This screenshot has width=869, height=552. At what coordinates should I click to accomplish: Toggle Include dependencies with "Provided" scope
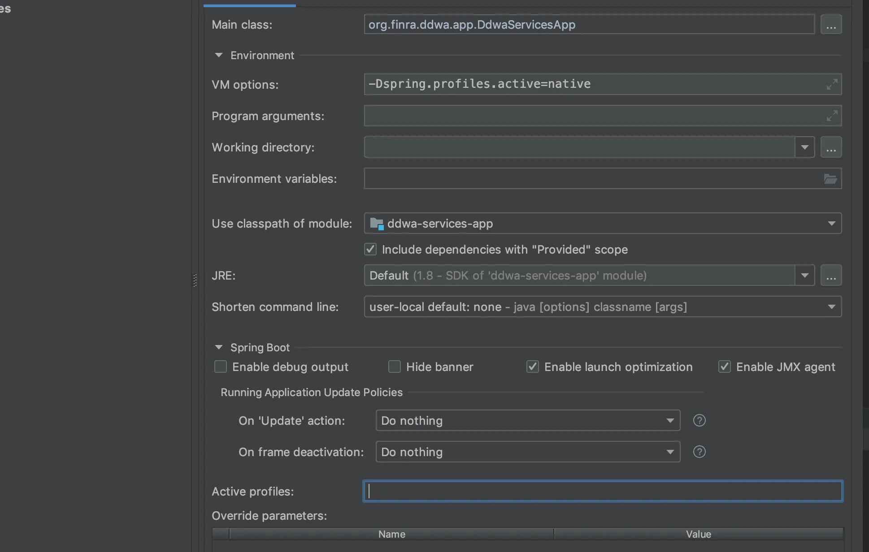click(370, 250)
